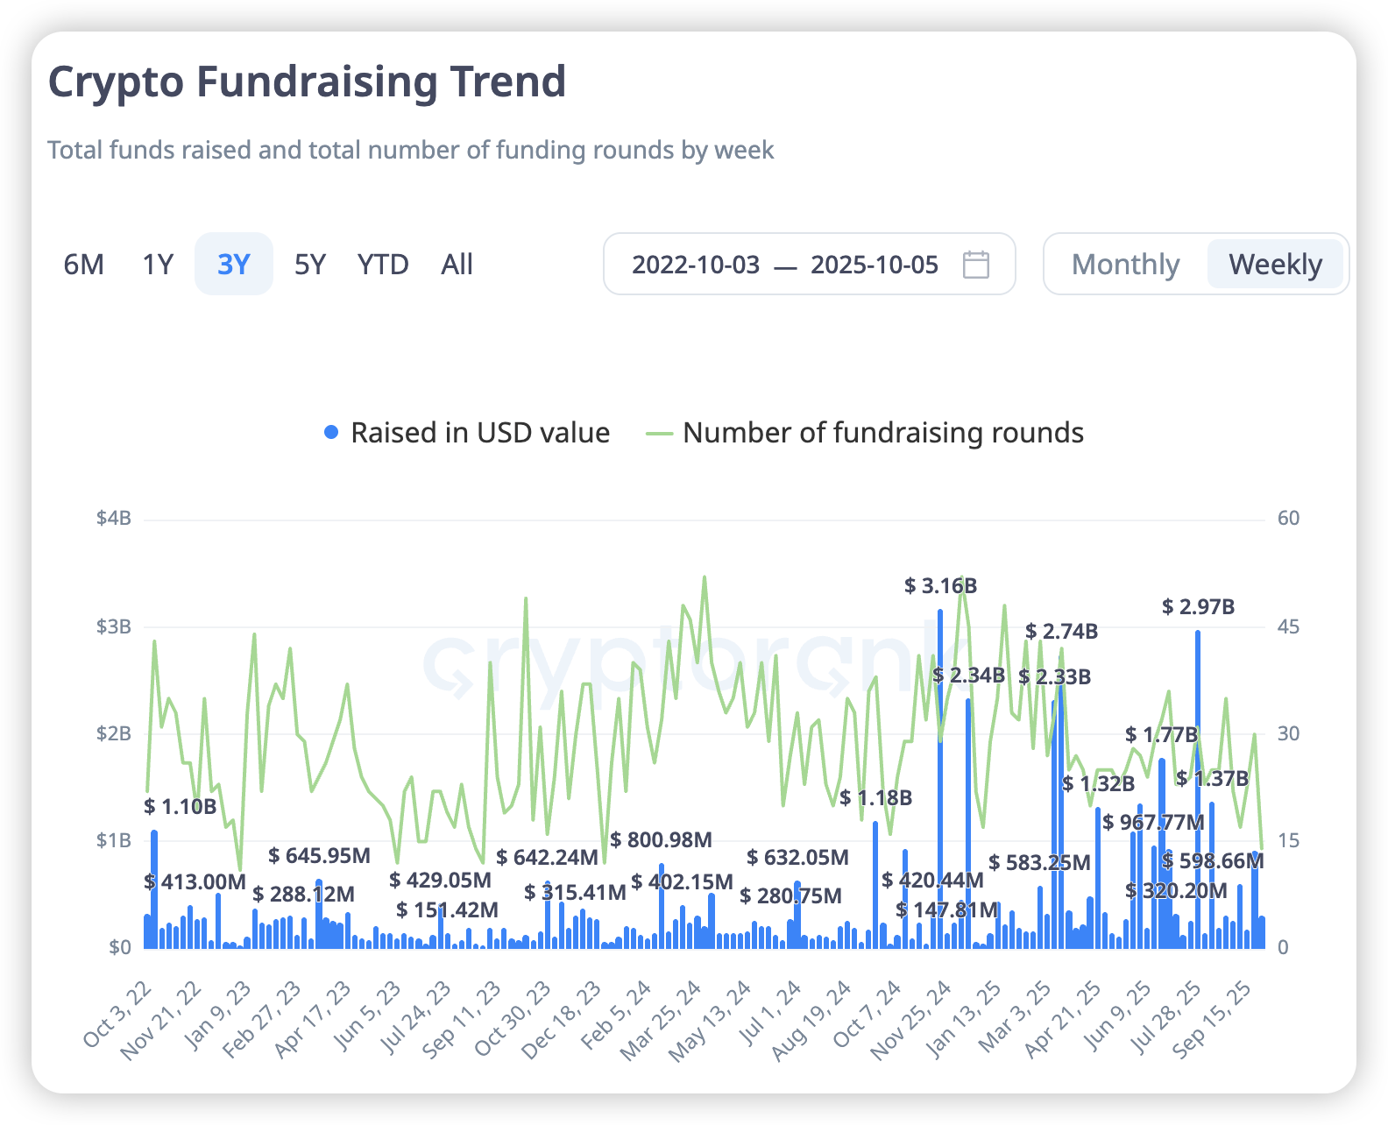Select the 1Y time range
The height and width of the screenshot is (1125, 1388).
(158, 265)
